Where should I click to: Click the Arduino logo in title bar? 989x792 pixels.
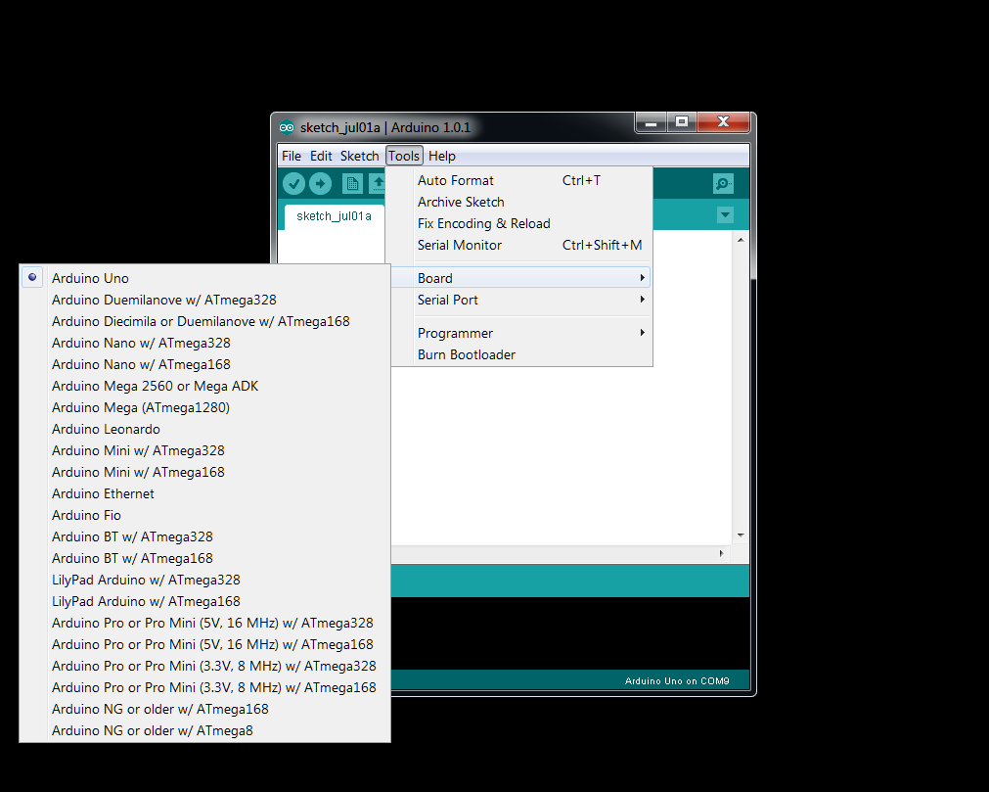(287, 127)
